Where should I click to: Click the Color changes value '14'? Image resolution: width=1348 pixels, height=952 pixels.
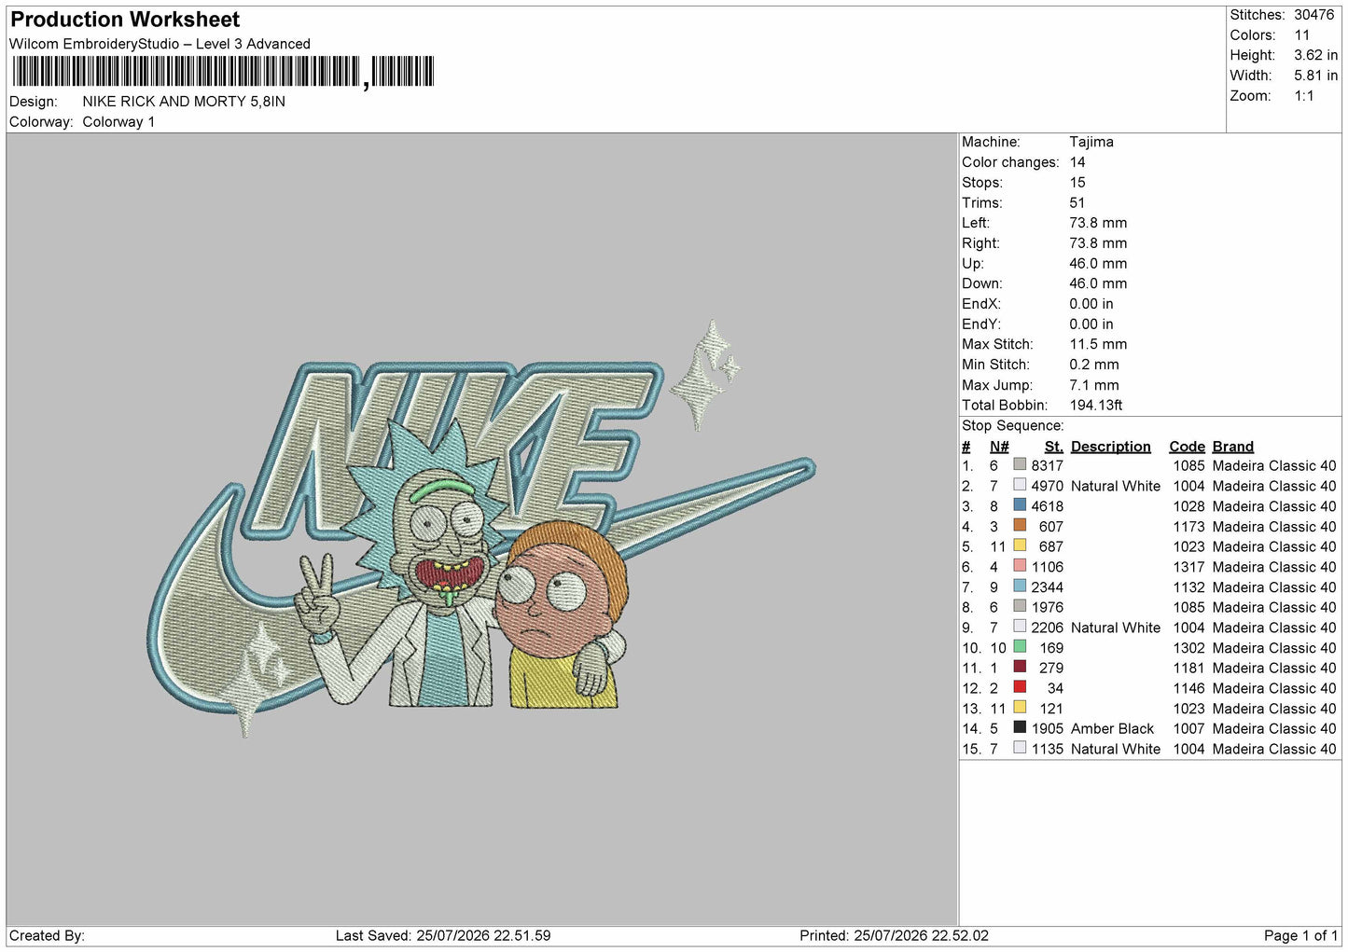[1077, 162]
